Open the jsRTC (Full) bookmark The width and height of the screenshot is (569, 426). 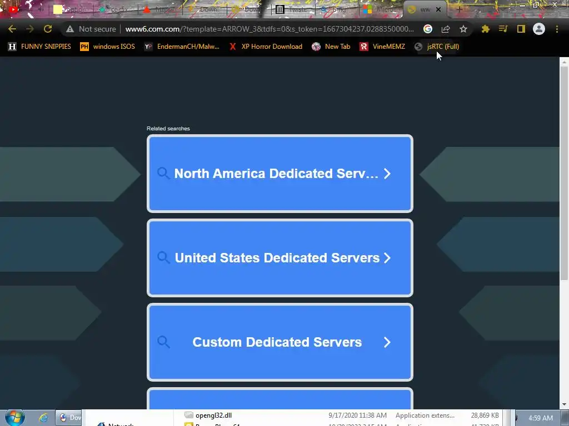point(437,47)
